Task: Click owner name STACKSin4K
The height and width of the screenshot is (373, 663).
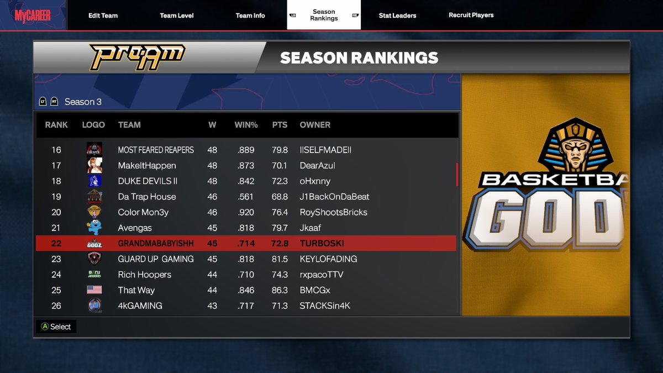Action: [x=325, y=306]
